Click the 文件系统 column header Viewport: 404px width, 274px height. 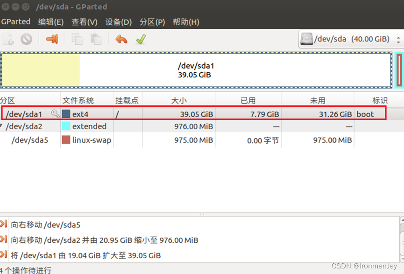[x=86, y=100]
